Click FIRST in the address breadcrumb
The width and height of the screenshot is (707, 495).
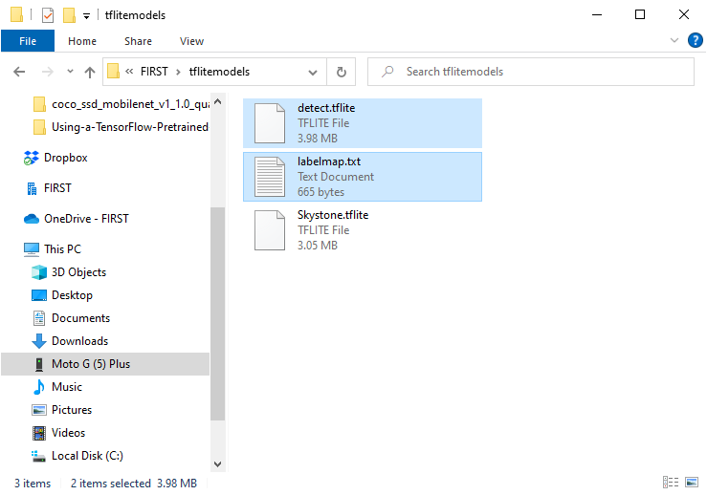click(154, 72)
